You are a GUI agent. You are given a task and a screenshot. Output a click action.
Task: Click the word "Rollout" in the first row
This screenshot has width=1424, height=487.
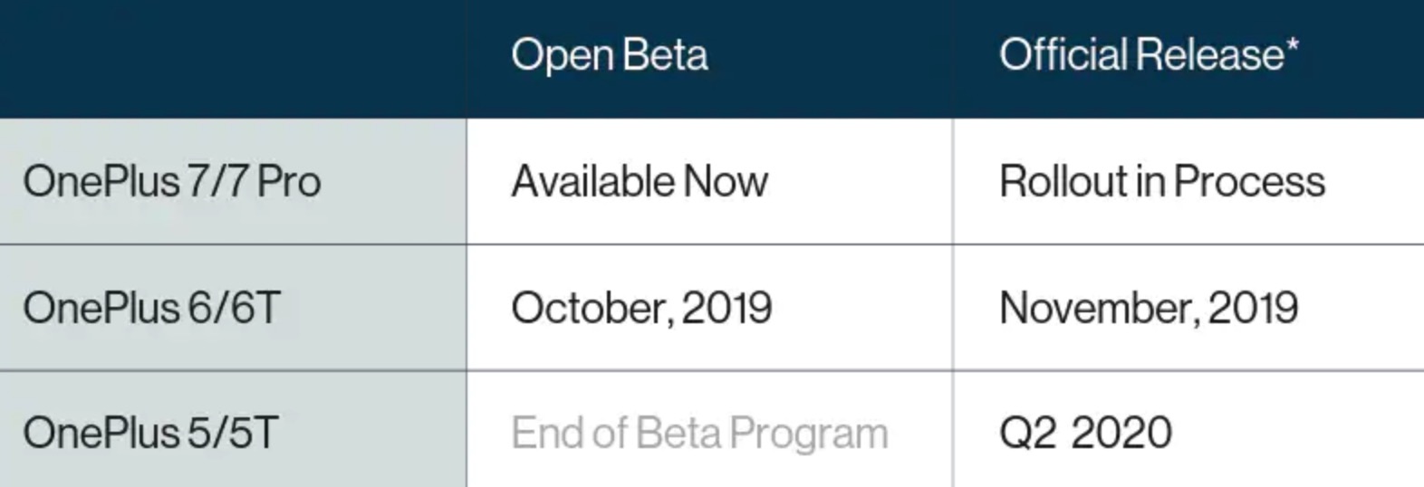1063,181
